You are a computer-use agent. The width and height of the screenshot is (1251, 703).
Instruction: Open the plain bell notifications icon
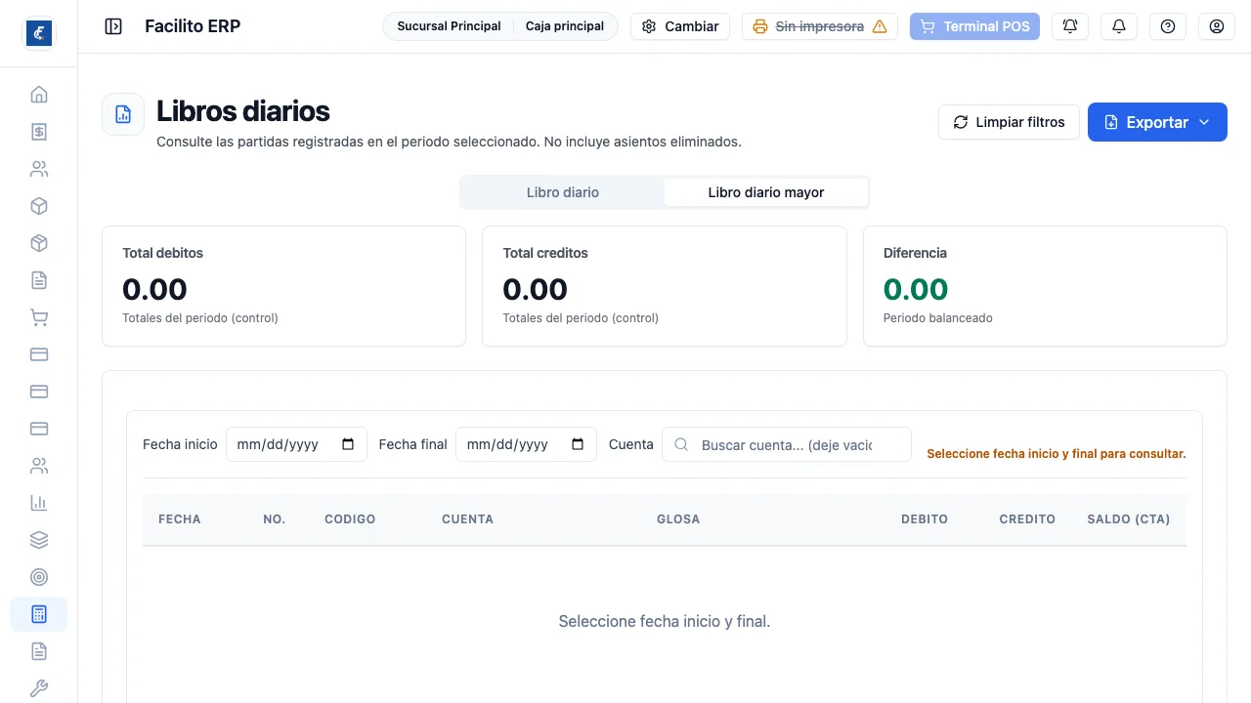tap(1119, 26)
